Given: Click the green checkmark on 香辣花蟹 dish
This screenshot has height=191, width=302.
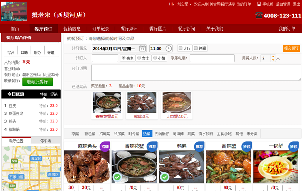Looking at the screenshot, I should click(117, 177).
